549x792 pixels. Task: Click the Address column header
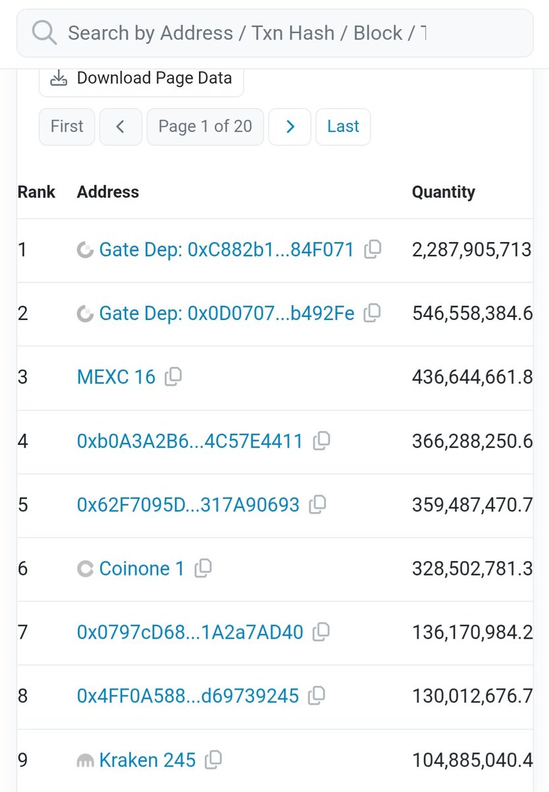coord(108,192)
